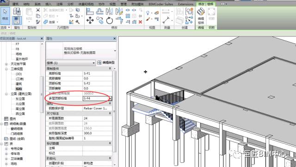Click the red Delete X icon
The width and height of the screenshot is (296, 167).
tap(140, 22)
